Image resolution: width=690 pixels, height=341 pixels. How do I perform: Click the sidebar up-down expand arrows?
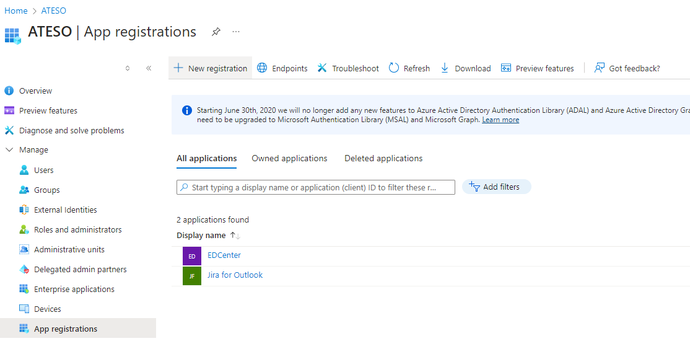click(128, 68)
